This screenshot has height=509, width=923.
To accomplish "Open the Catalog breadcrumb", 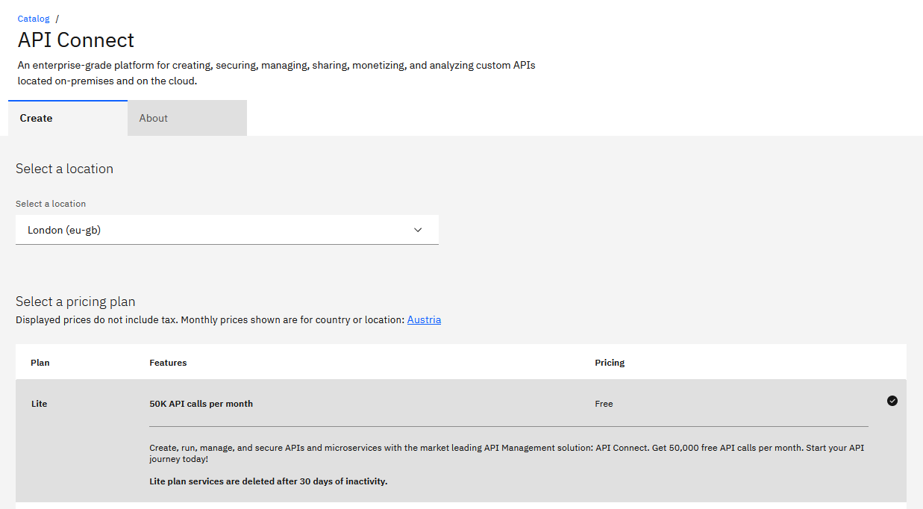I will (33, 18).
